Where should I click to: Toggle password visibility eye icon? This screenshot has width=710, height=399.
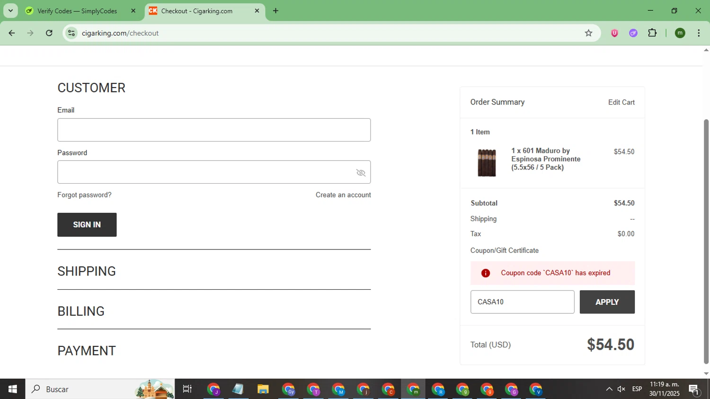[361, 173]
